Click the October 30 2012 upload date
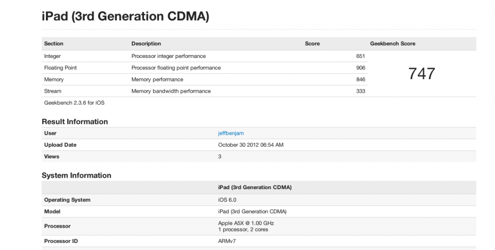Screen dimensions: 495x250 click(x=250, y=145)
